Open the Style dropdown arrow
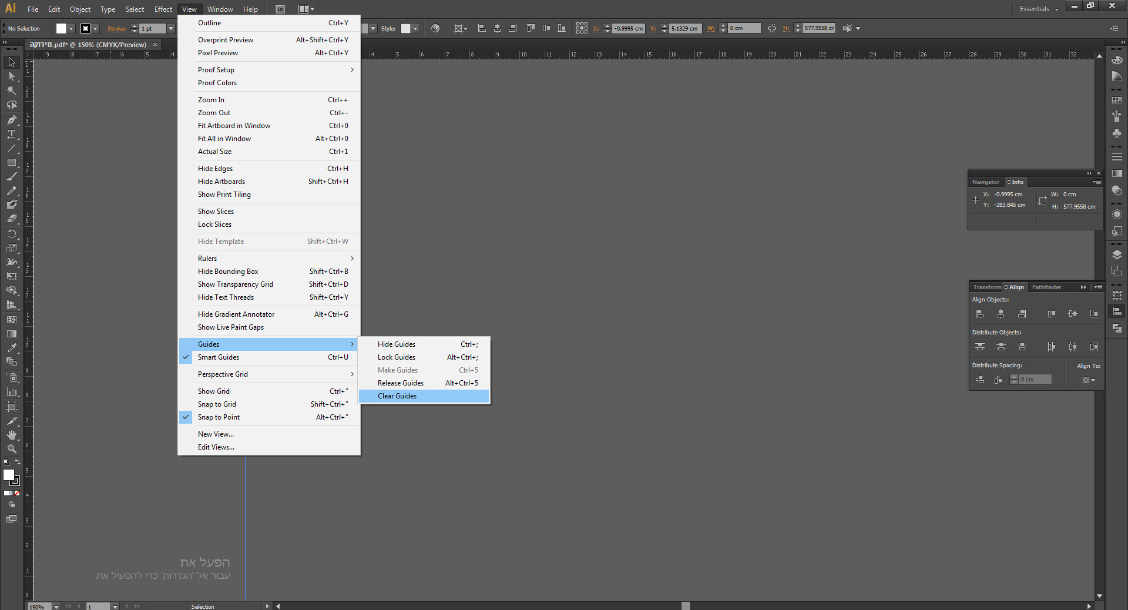The width and height of the screenshot is (1128, 610). 415,28
